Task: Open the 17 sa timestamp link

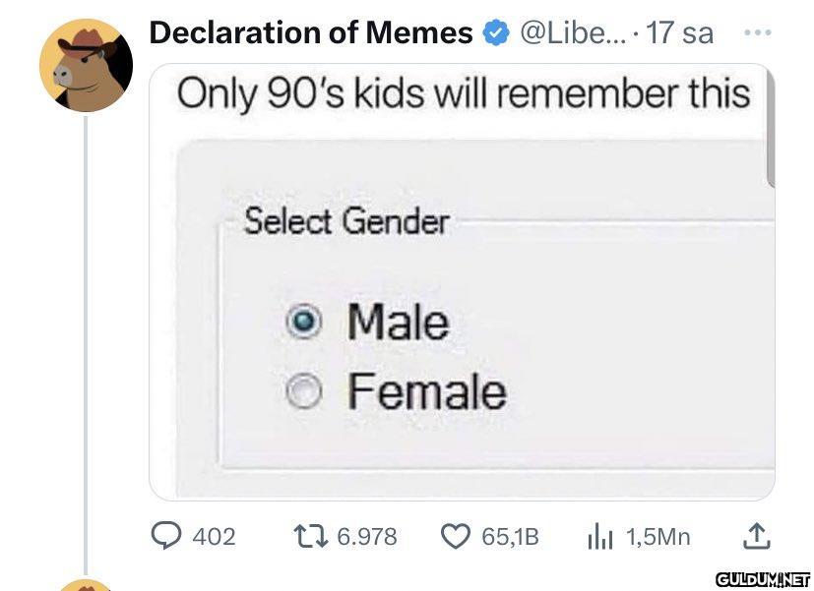Action: pyautogui.click(x=680, y=33)
